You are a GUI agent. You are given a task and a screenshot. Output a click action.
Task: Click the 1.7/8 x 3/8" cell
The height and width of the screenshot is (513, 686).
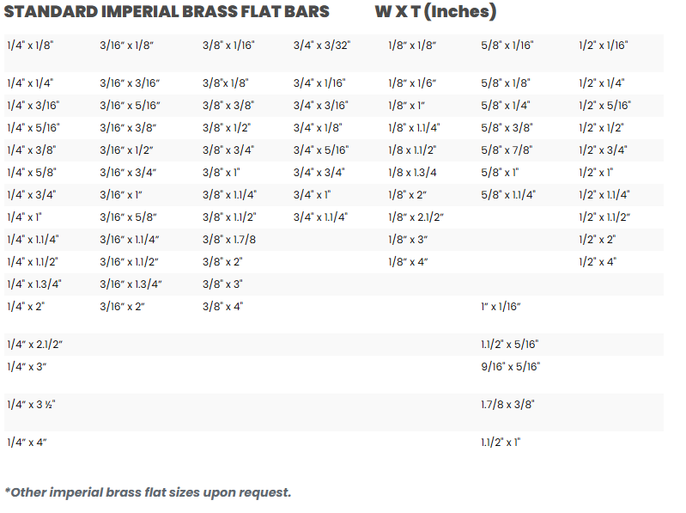click(507, 403)
